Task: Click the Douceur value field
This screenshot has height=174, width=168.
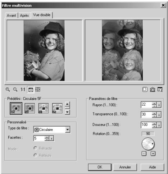Action: pos(146,125)
